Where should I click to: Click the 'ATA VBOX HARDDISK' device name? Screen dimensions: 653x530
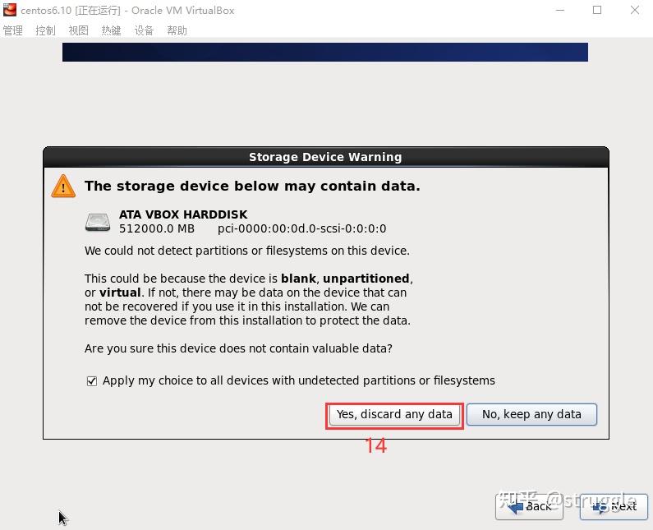coord(183,214)
